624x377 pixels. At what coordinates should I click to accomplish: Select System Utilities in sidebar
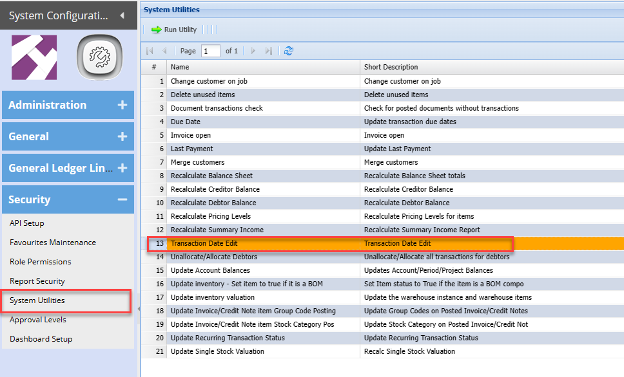(37, 300)
